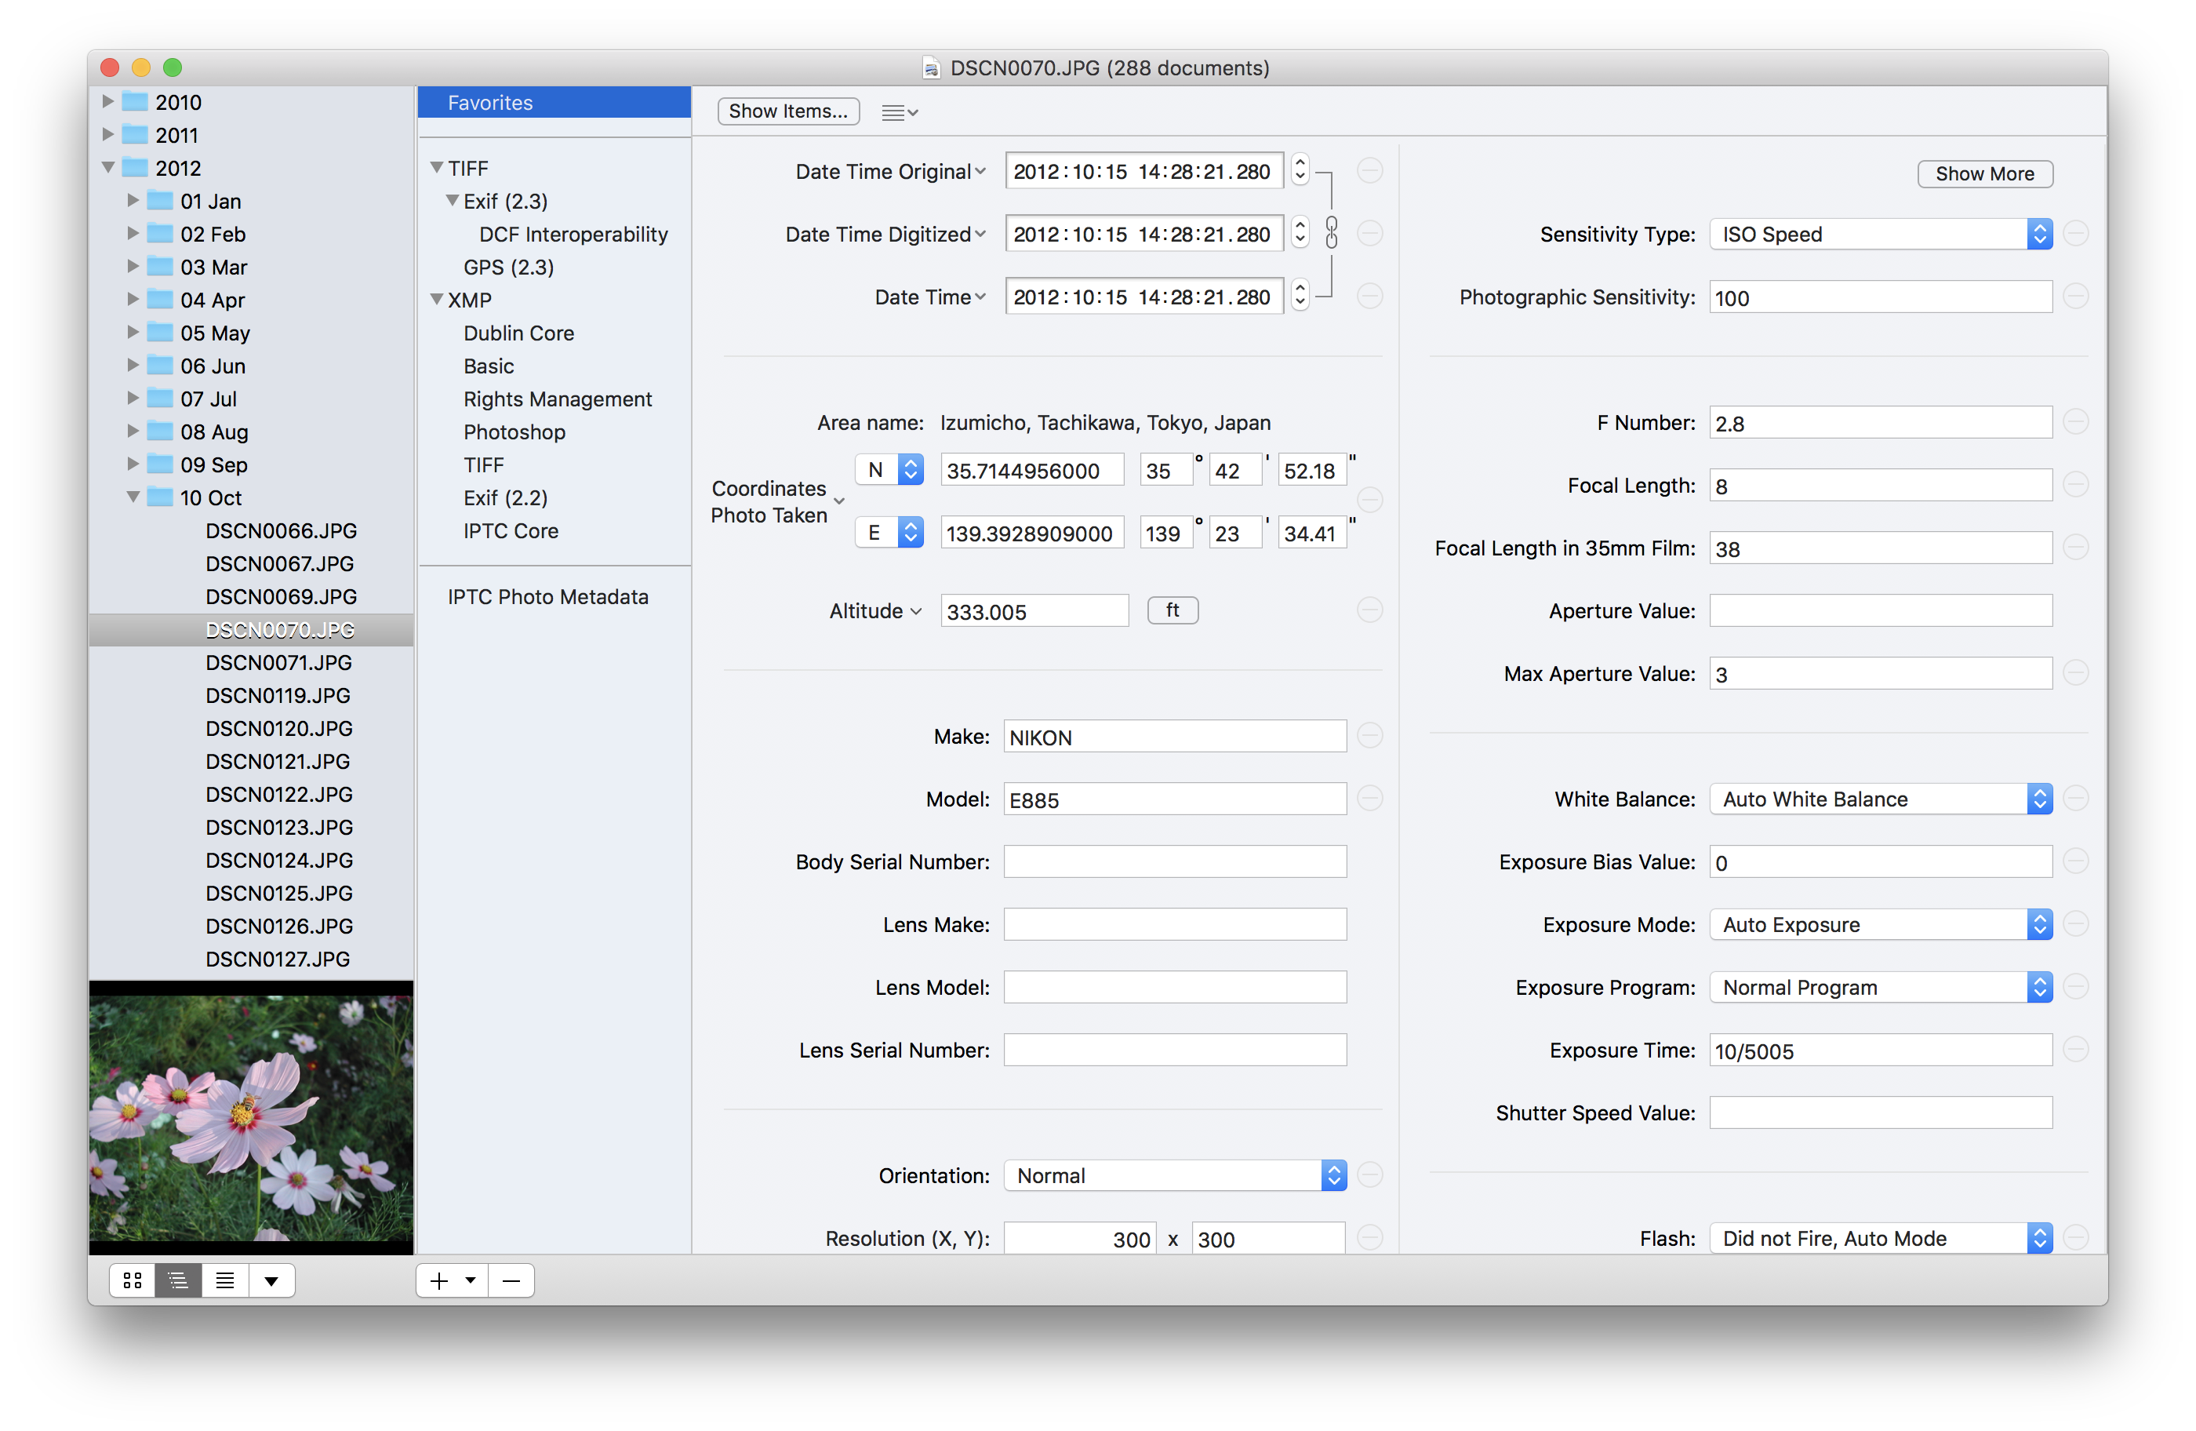Toggle altitude unit ft button
2196x1431 pixels.
click(x=1172, y=610)
